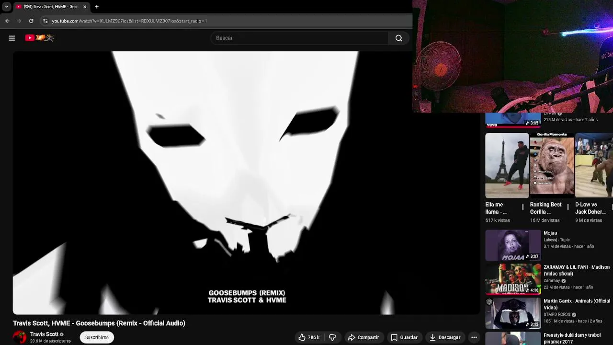Share the video via Compartir
The image size is (613, 345).
click(363, 337)
